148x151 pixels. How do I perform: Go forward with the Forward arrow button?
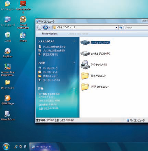46,27
